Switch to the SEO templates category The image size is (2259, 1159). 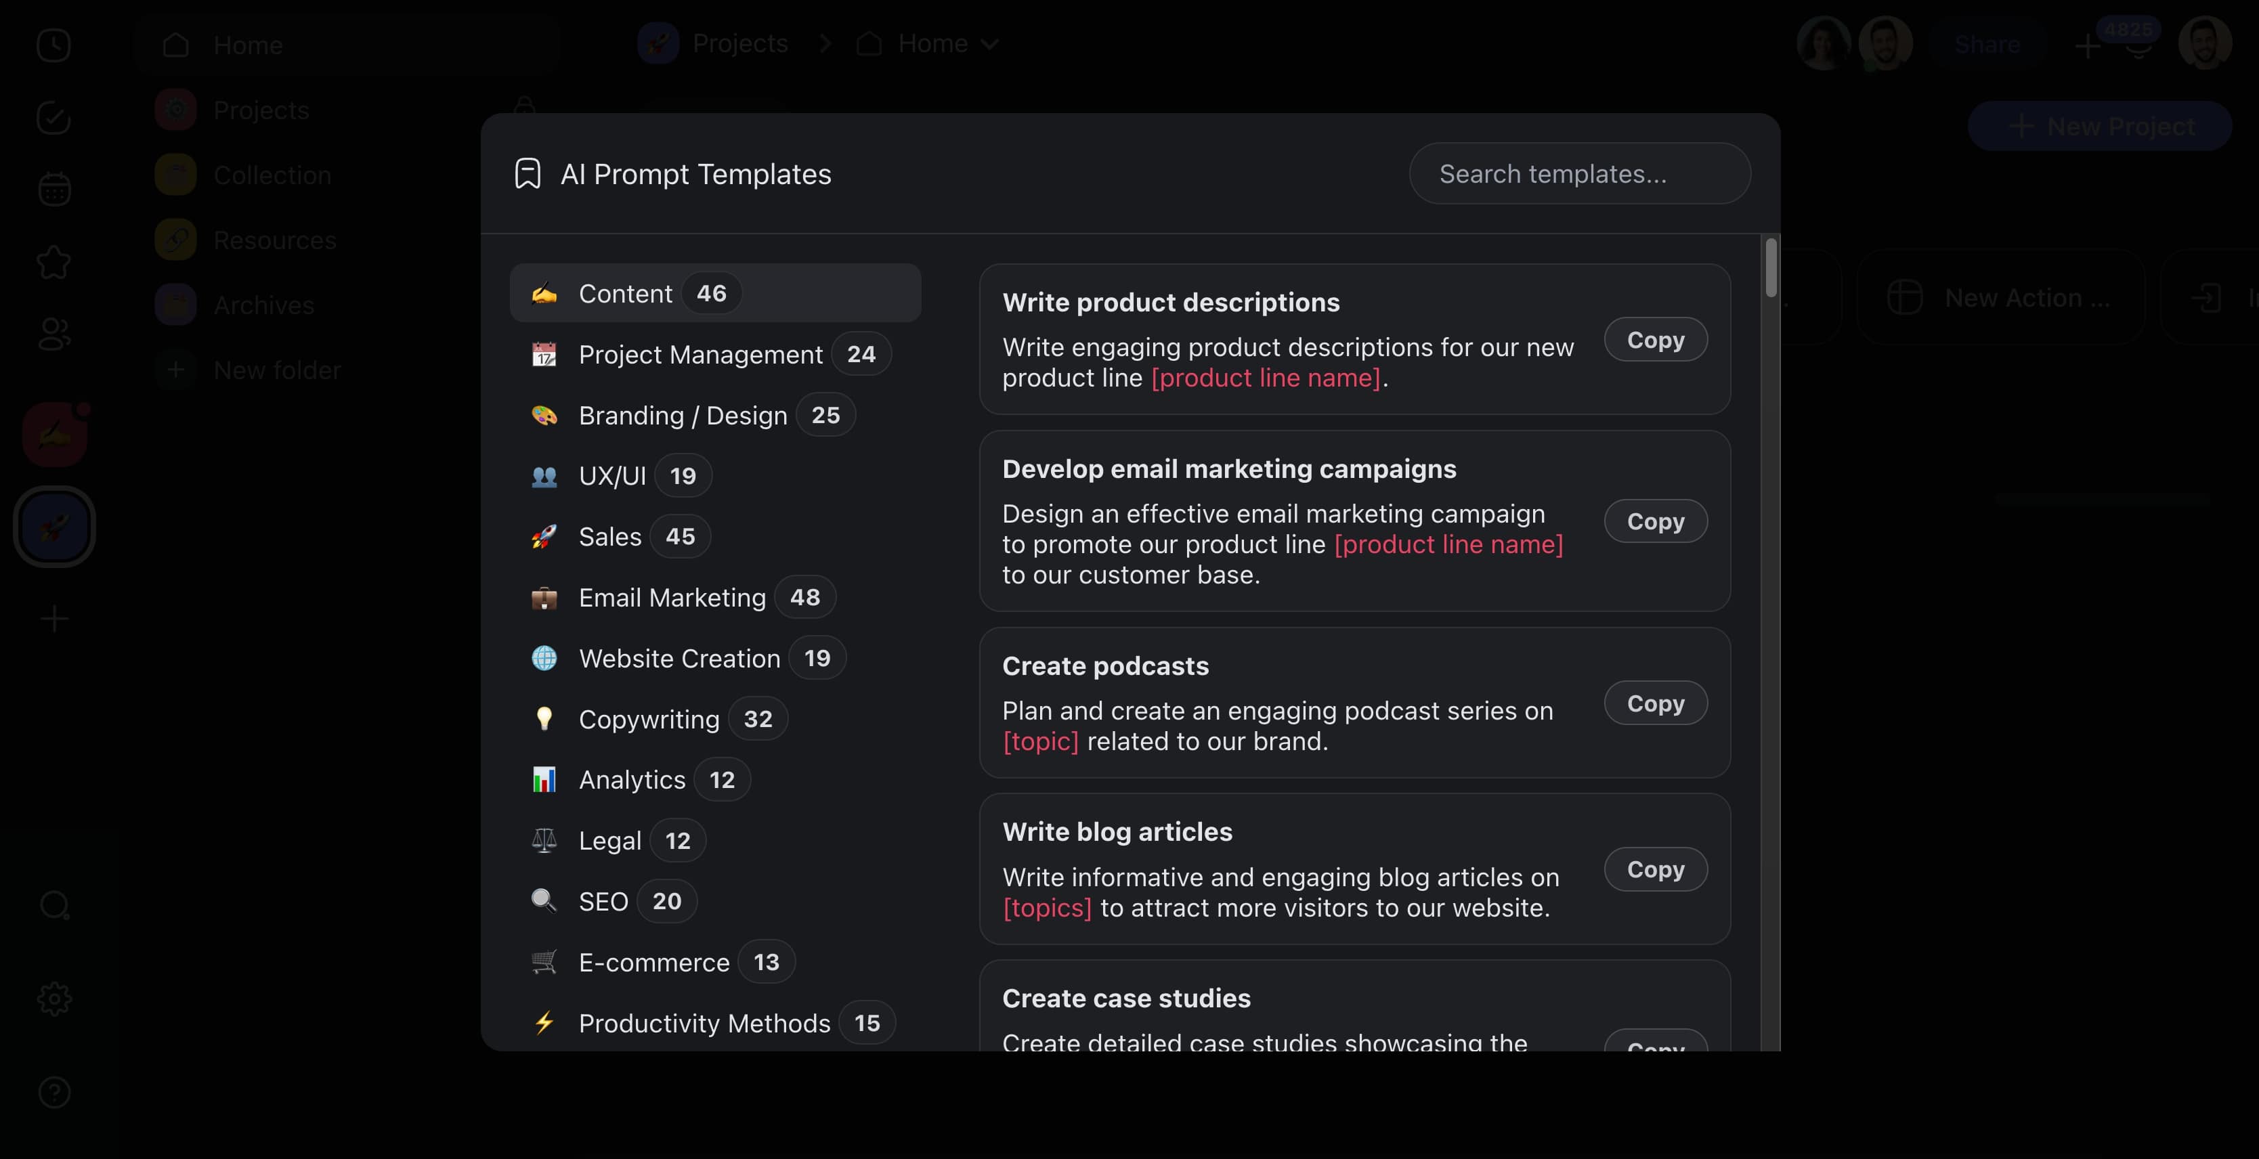(603, 901)
